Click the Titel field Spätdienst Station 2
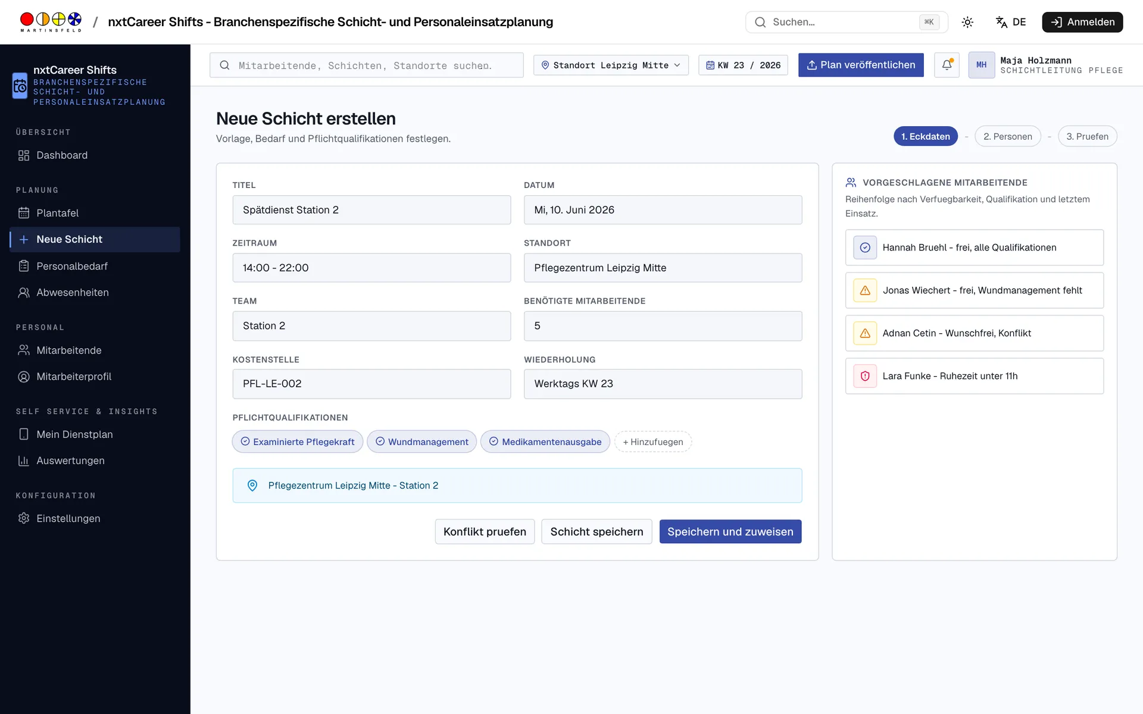This screenshot has width=1143, height=714. (371, 210)
